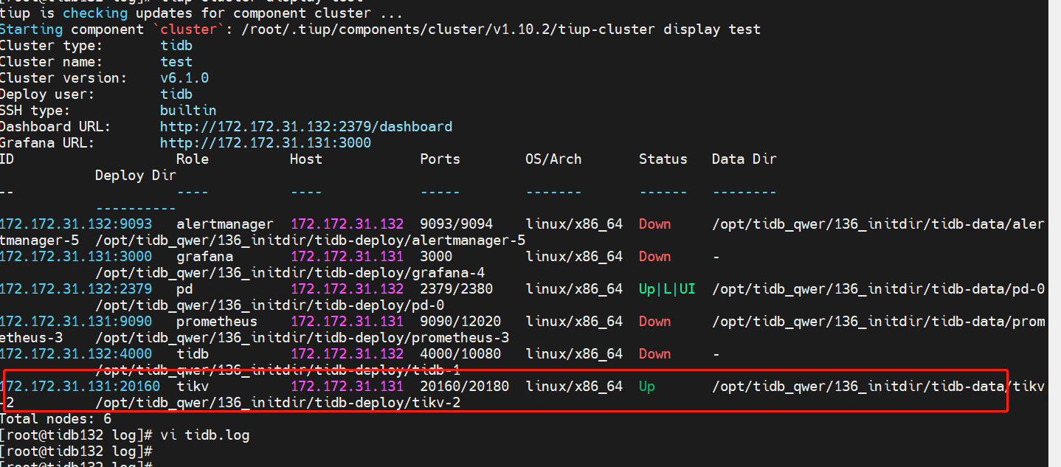Click the tikv role text
Viewport: 1061px width, 467px height.
tap(193, 387)
